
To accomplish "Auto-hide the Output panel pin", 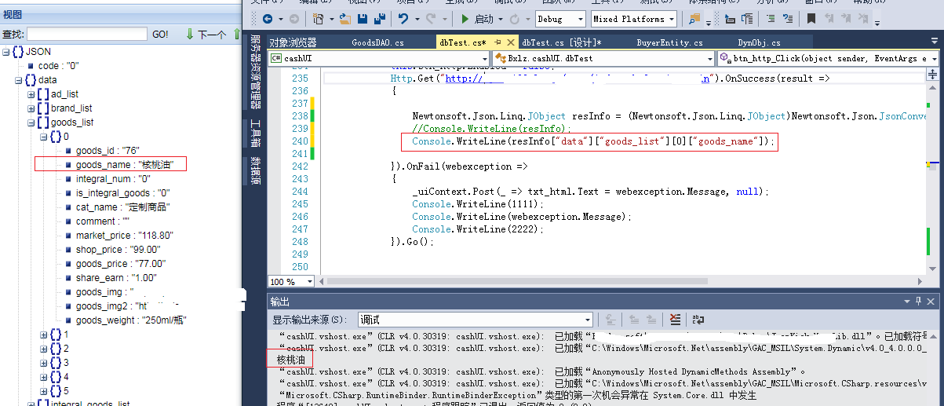I will (919, 302).
